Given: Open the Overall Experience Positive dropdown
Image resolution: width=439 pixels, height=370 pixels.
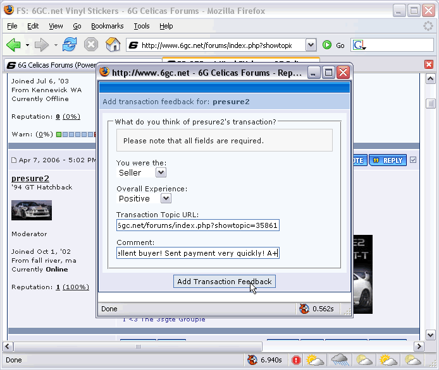Looking at the screenshot, I should tap(144, 199).
